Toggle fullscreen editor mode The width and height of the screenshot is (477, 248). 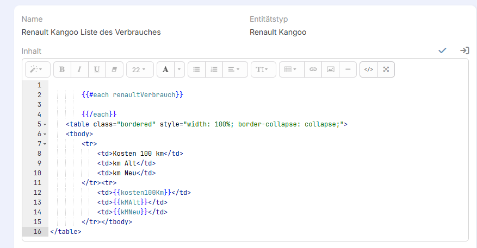(x=386, y=69)
